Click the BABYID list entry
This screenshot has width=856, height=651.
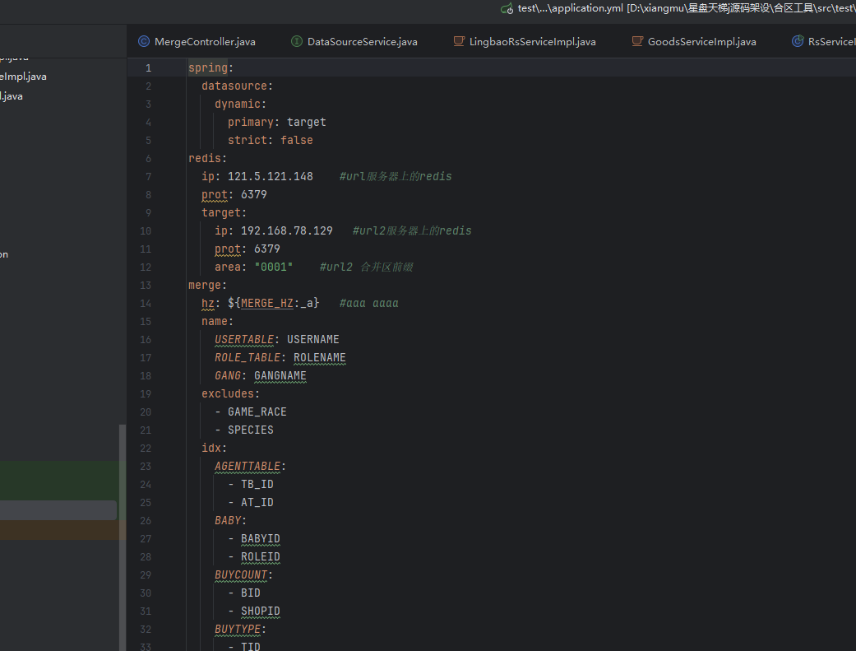(x=261, y=538)
